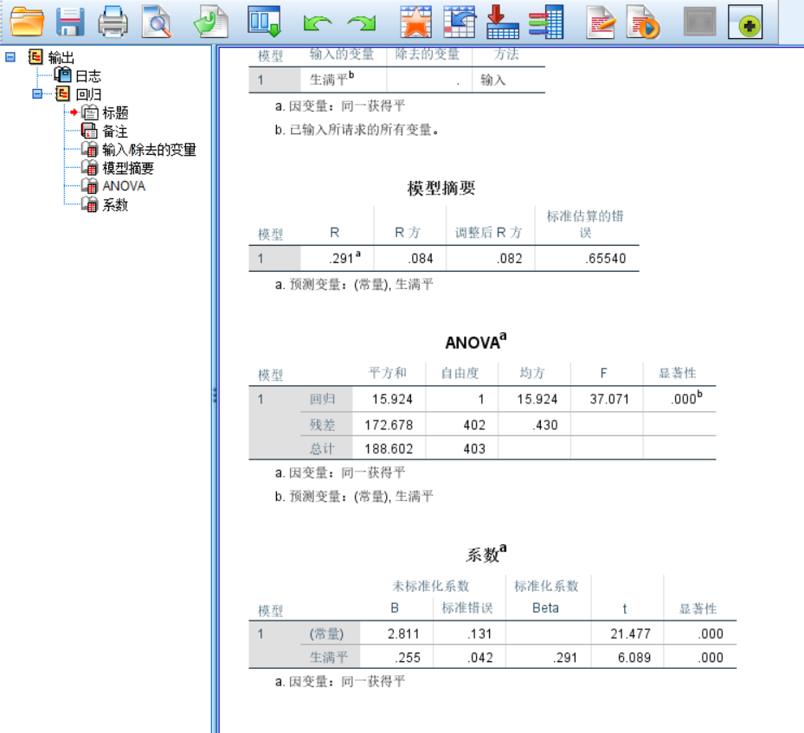Viewport: 804px width, 733px height.
Task: Click the 标准估算的错误 column header
Action: [x=585, y=224]
